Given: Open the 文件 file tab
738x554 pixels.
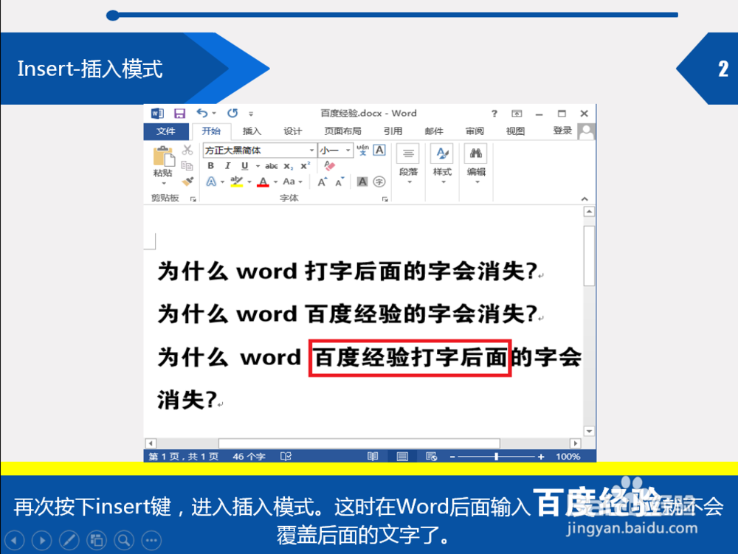Looking at the screenshot, I should point(165,131).
